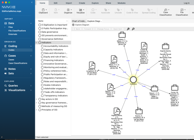Click the Log In button
Screen dimensions: 194x140
click(187, 3)
